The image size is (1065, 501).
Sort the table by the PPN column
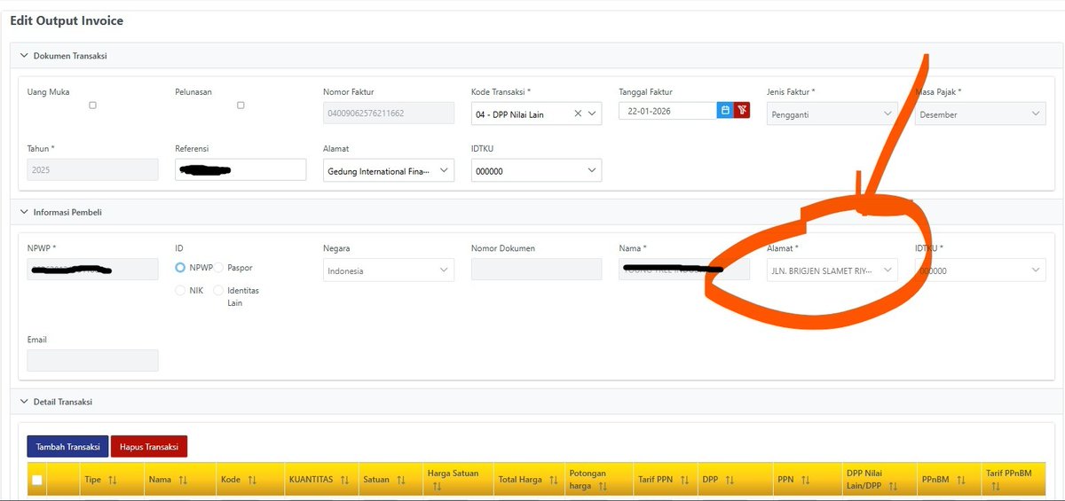coord(806,480)
